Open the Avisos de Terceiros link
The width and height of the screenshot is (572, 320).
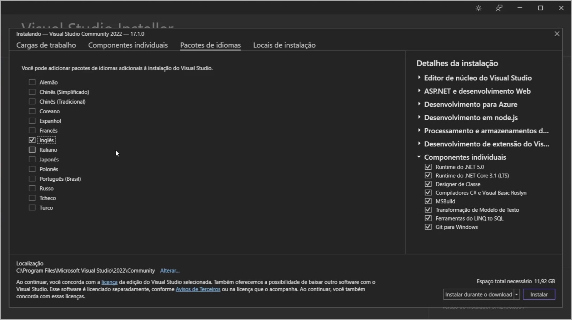198,289
